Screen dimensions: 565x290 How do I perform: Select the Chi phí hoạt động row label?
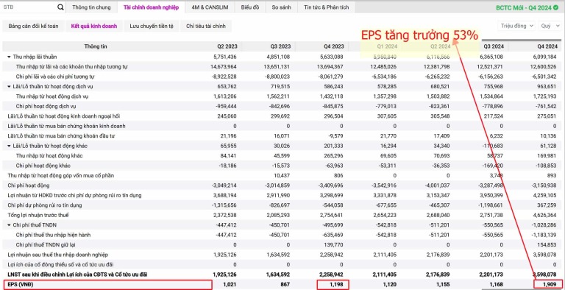[x=29, y=185]
